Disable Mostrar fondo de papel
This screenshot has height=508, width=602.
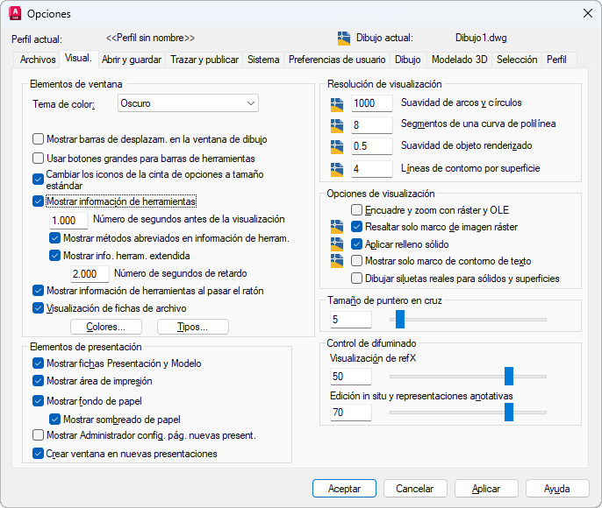pos(38,401)
